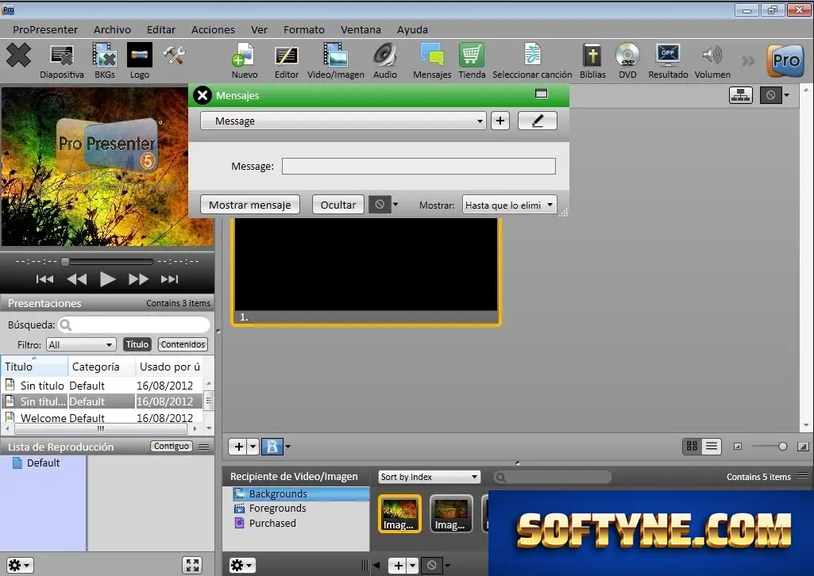Open the Formato menu
This screenshot has width=814, height=576.
(303, 29)
